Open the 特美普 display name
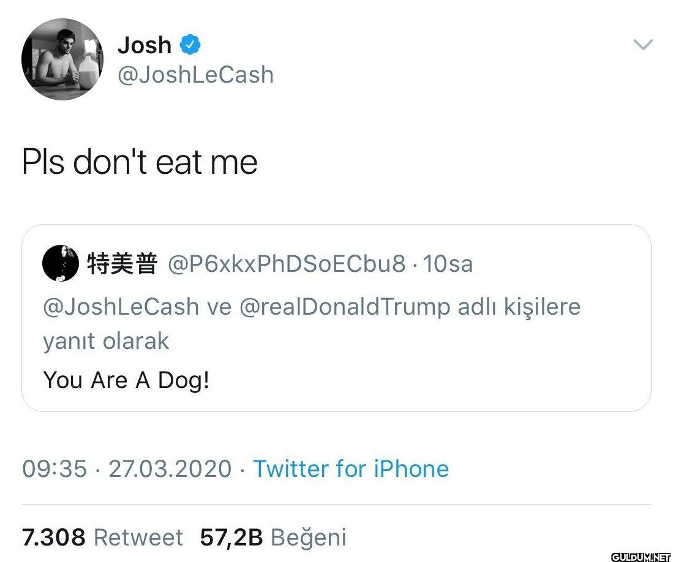The height and width of the screenshot is (562, 673). click(x=122, y=263)
